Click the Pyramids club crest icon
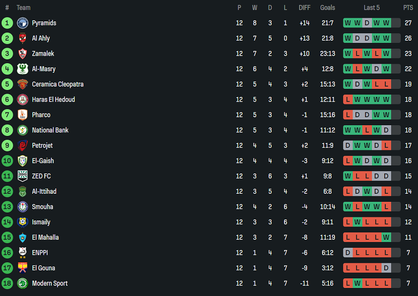 point(23,23)
